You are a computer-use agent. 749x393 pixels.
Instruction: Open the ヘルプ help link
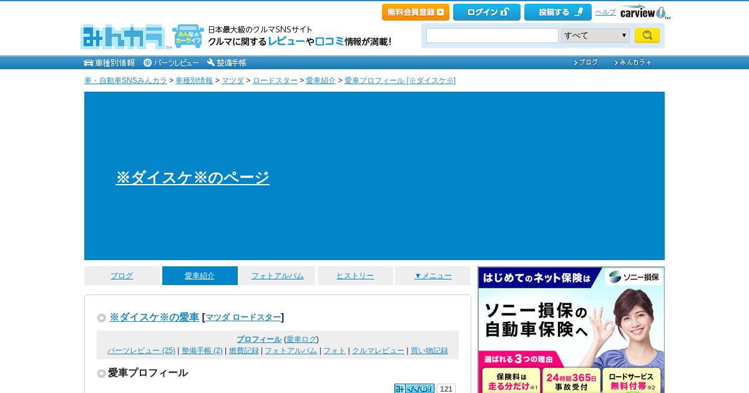[605, 12]
